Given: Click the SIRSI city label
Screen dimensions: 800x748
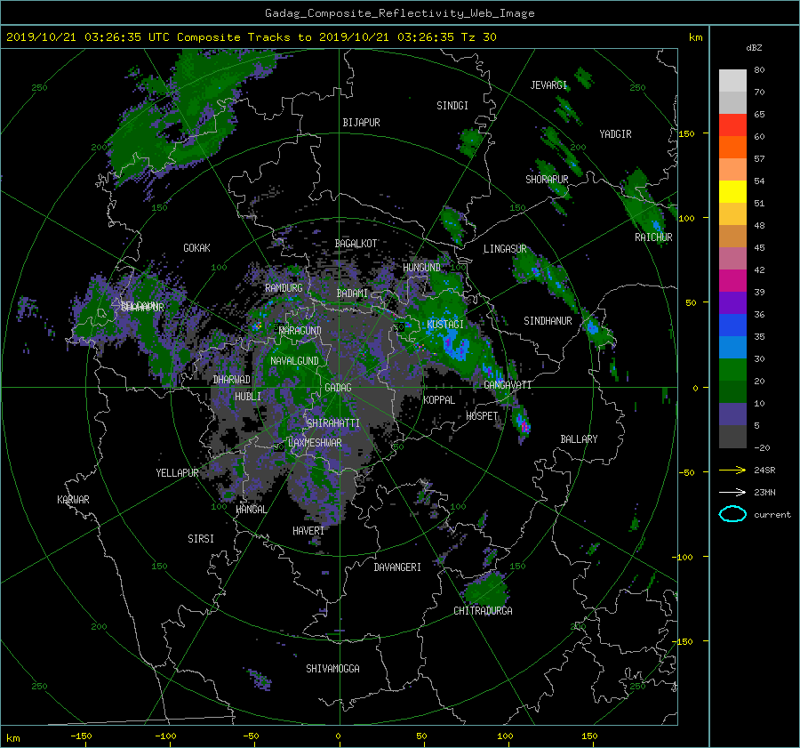Looking at the screenshot, I should 201,539.
